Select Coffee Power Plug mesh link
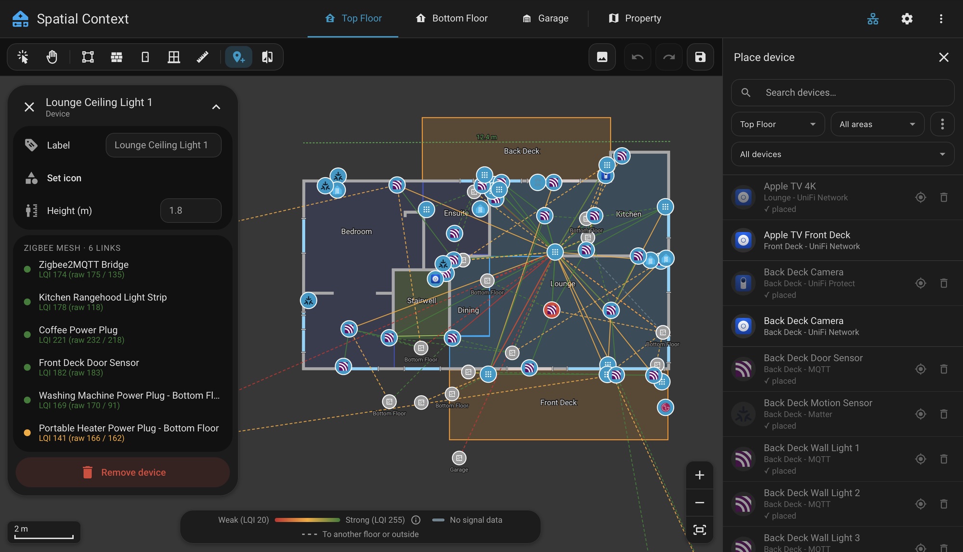Viewport: 963px width, 552px height. click(123, 335)
